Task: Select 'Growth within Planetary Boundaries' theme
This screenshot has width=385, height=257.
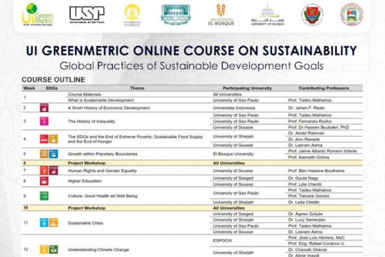Action: [103, 154]
